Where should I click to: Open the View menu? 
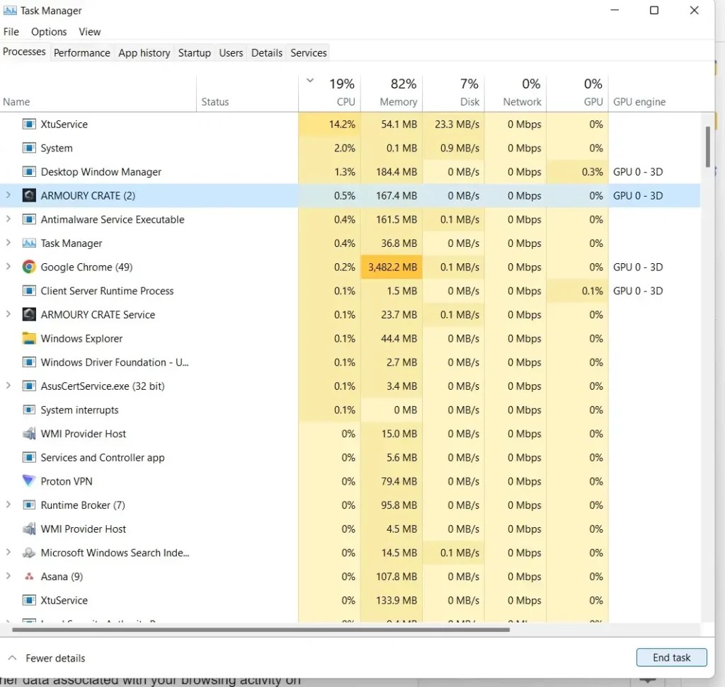[x=89, y=31]
